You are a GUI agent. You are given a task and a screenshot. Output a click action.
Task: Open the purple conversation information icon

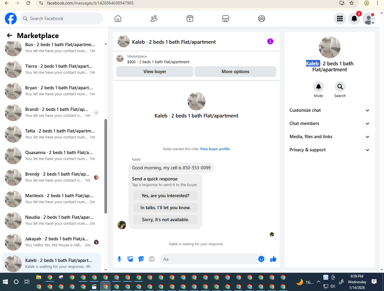coord(270,41)
